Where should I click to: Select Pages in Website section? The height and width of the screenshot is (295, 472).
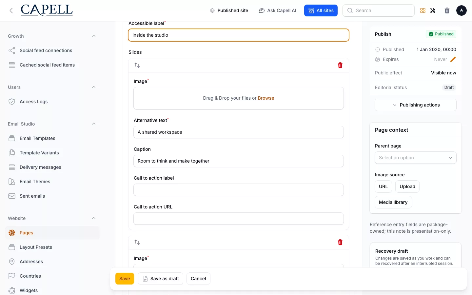[52, 233]
